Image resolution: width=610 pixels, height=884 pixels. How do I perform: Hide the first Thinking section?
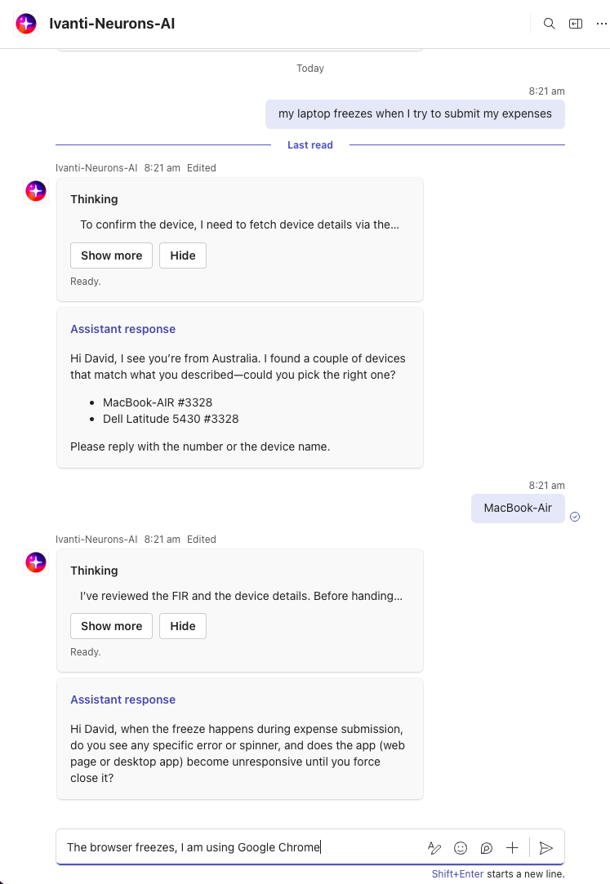click(x=182, y=255)
